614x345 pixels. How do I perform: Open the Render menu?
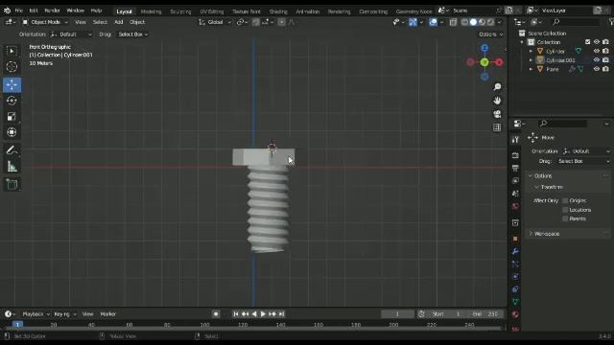click(52, 11)
